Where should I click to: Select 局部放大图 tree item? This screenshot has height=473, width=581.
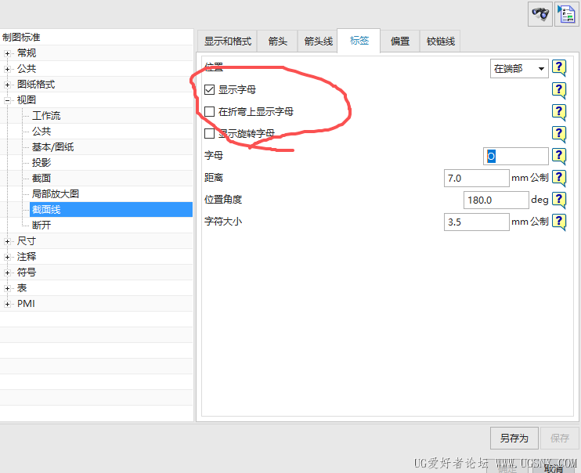pyautogui.click(x=56, y=194)
